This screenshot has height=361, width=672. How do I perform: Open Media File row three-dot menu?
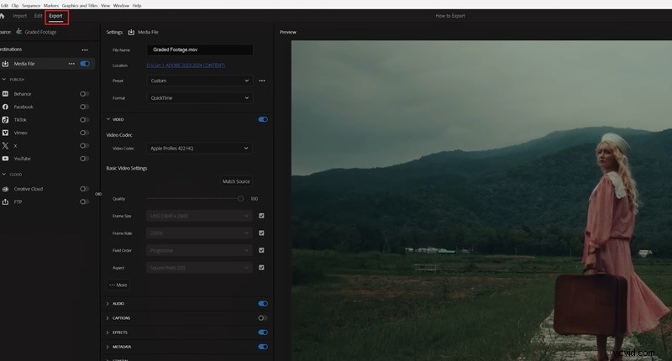tap(71, 64)
